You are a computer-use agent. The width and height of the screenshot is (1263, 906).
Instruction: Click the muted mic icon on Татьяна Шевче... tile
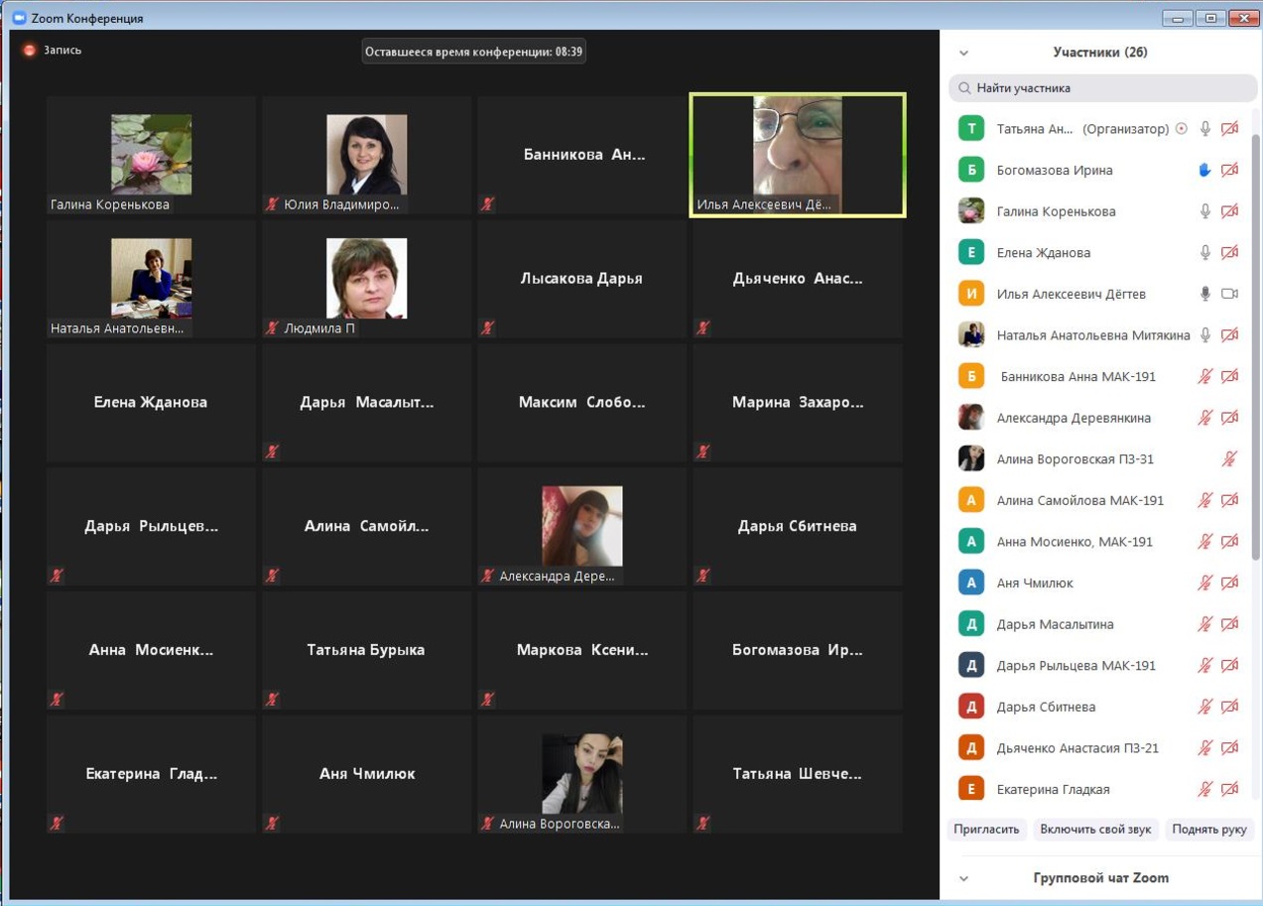point(703,824)
